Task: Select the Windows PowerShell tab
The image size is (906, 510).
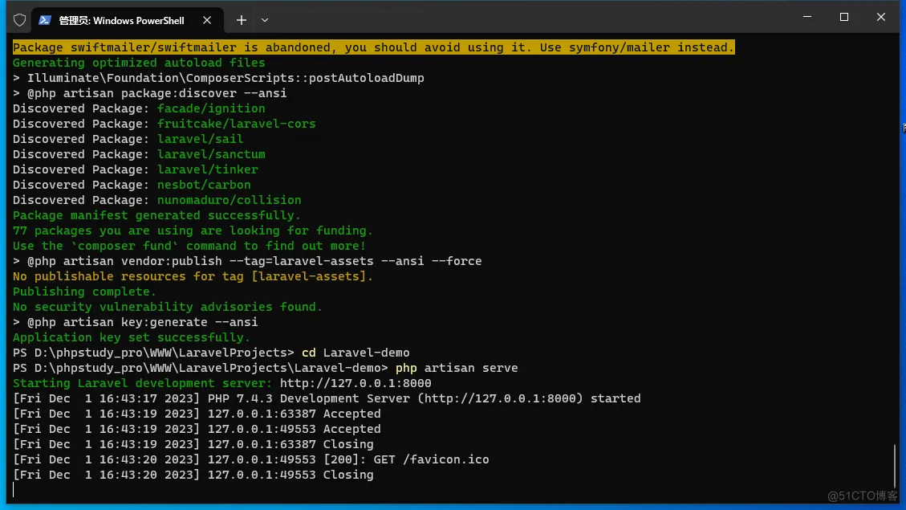Action: click(x=127, y=20)
